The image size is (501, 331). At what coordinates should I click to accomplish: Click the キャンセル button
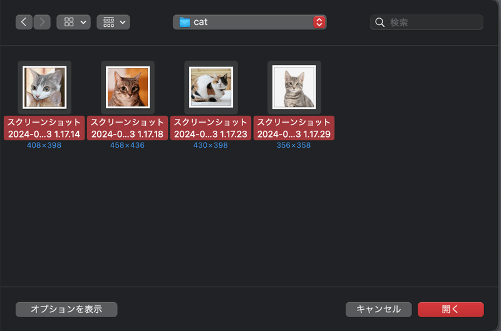pos(379,309)
